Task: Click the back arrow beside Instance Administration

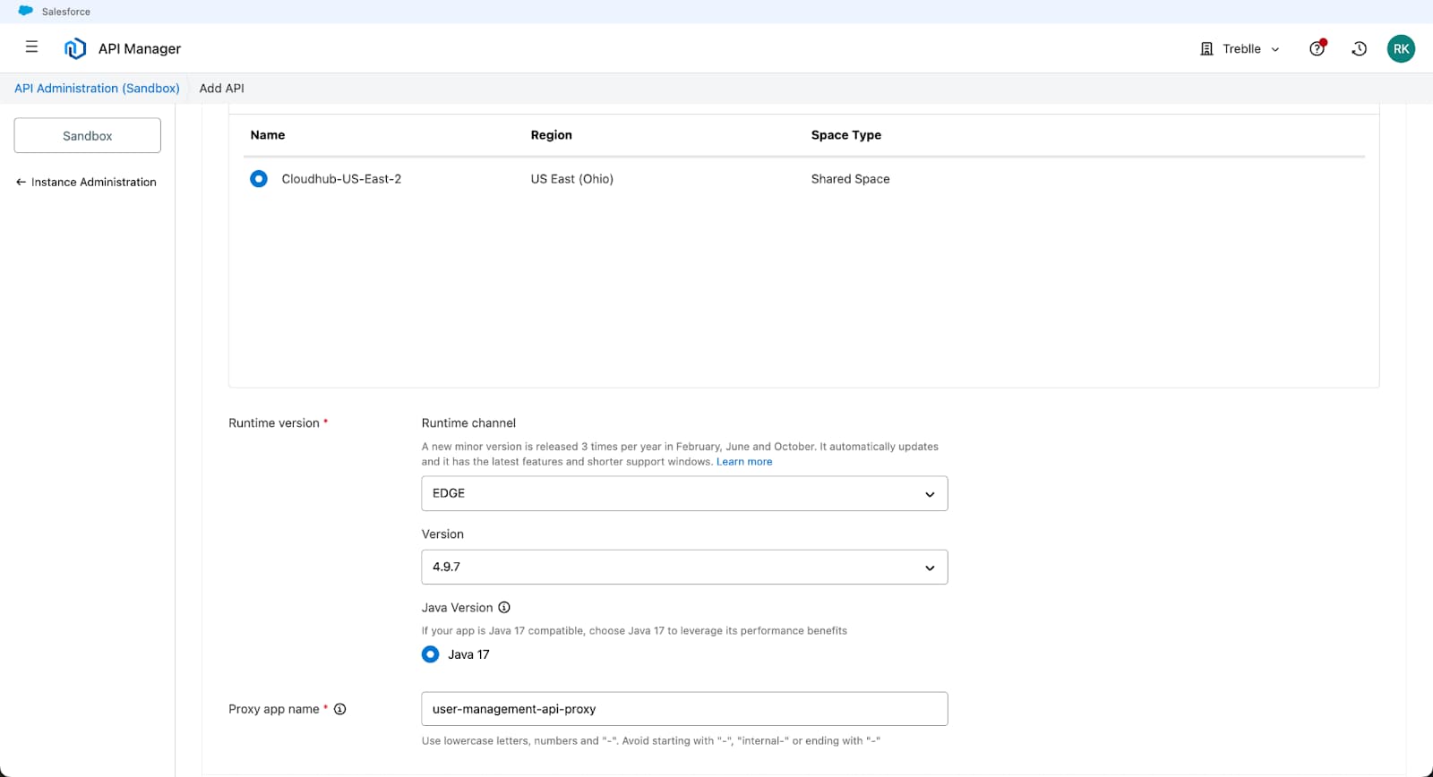Action: click(21, 182)
